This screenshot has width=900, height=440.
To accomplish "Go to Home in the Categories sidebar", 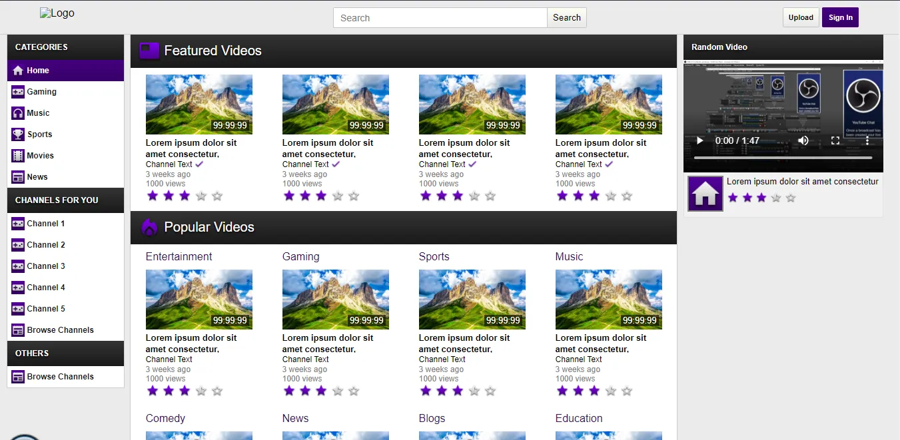I will (x=65, y=71).
